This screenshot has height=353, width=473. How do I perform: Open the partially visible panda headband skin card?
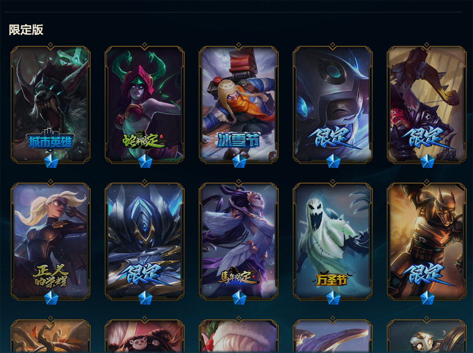pyautogui.click(x=145, y=336)
